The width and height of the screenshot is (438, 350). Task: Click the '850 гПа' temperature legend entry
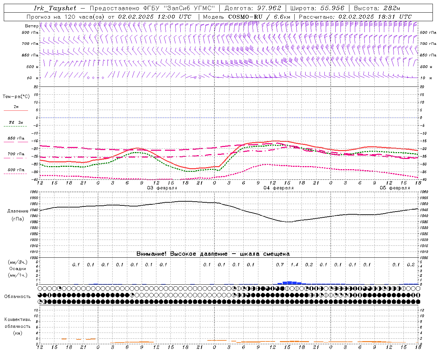16,138
